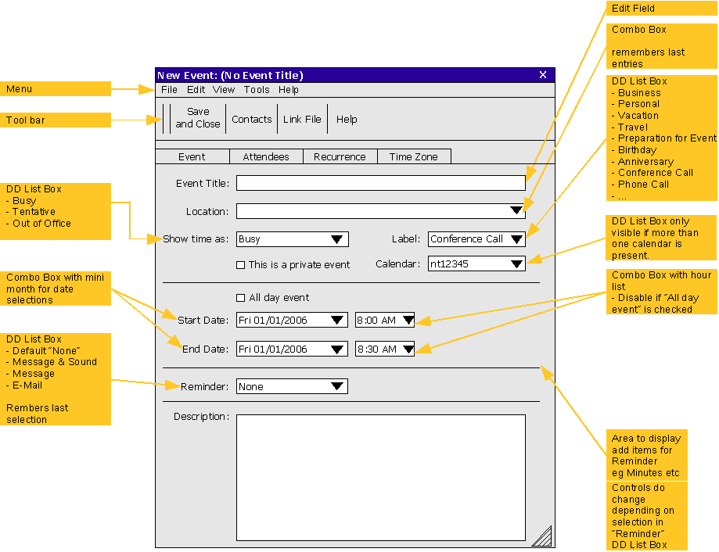Image resolution: width=719 pixels, height=552 pixels.
Task: Click Save and Close toolbar button
Action: [x=197, y=118]
